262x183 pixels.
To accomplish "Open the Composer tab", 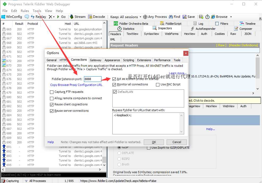I will click(x=243, y=29).
